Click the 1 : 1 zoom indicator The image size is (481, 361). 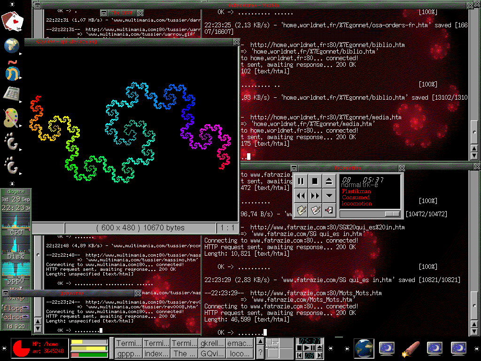pos(227,228)
